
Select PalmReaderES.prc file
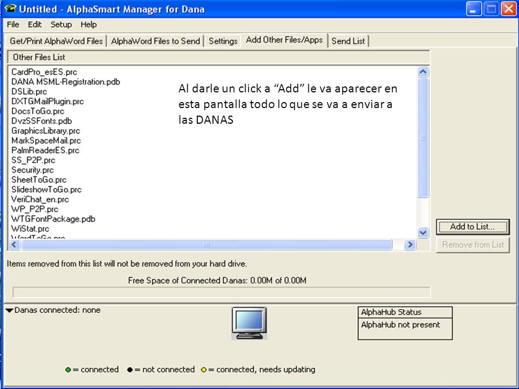pos(45,150)
